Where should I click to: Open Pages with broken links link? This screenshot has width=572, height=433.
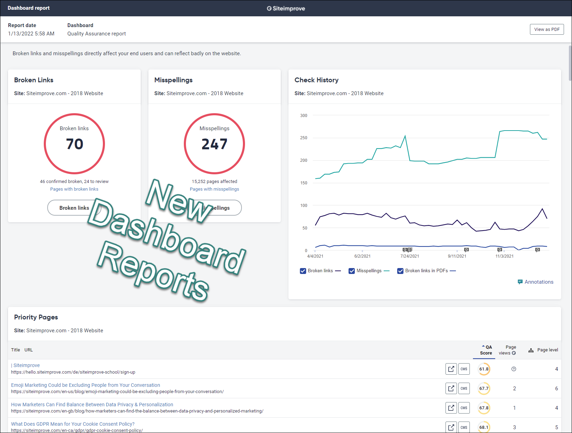[x=74, y=189]
